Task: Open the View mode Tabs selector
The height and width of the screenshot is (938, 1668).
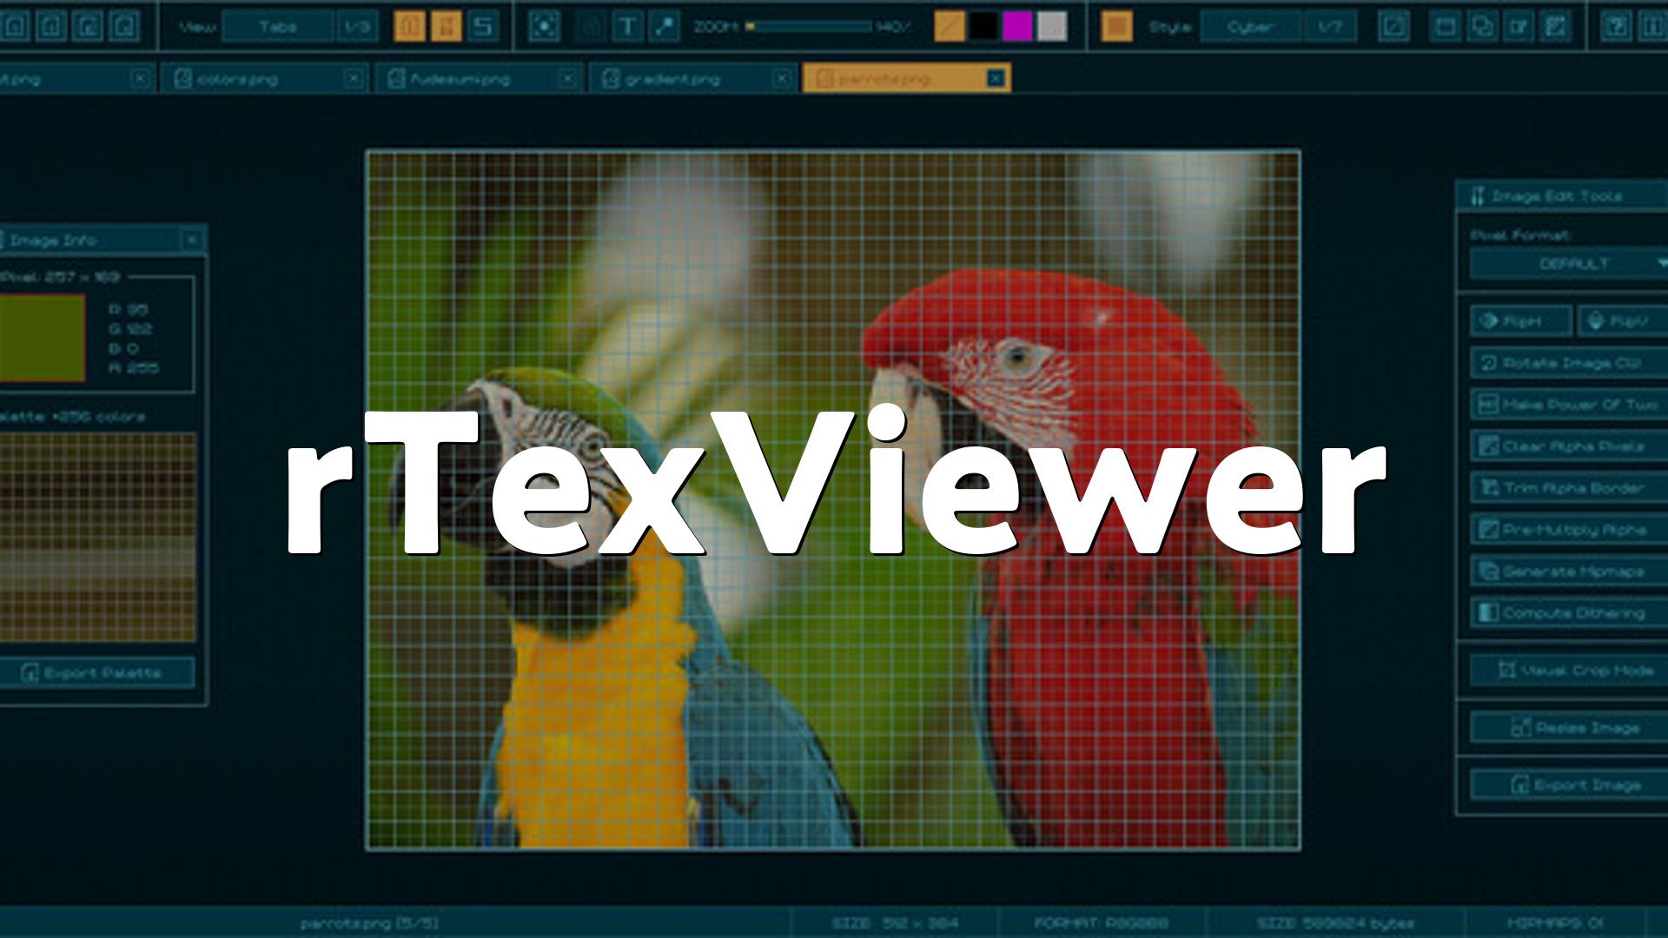Action: click(278, 27)
